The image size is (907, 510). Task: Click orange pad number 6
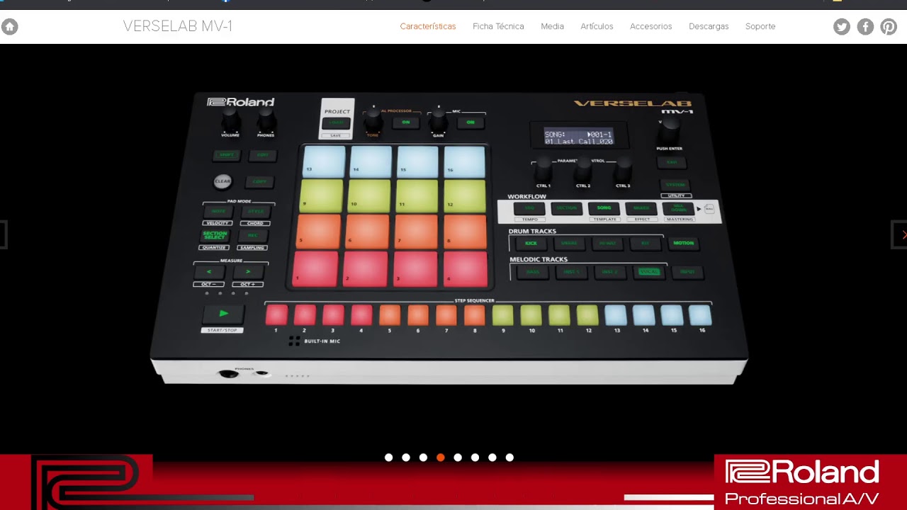click(368, 232)
